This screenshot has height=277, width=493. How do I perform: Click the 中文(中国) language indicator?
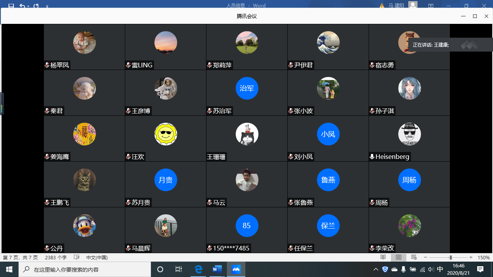pyautogui.click(x=97, y=257)
